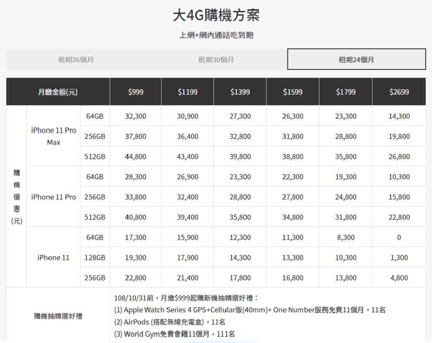Click the 32,400 price cell

tap(188, 197)
